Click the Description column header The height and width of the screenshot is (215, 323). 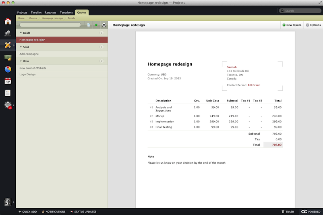(x=164, y=101)
